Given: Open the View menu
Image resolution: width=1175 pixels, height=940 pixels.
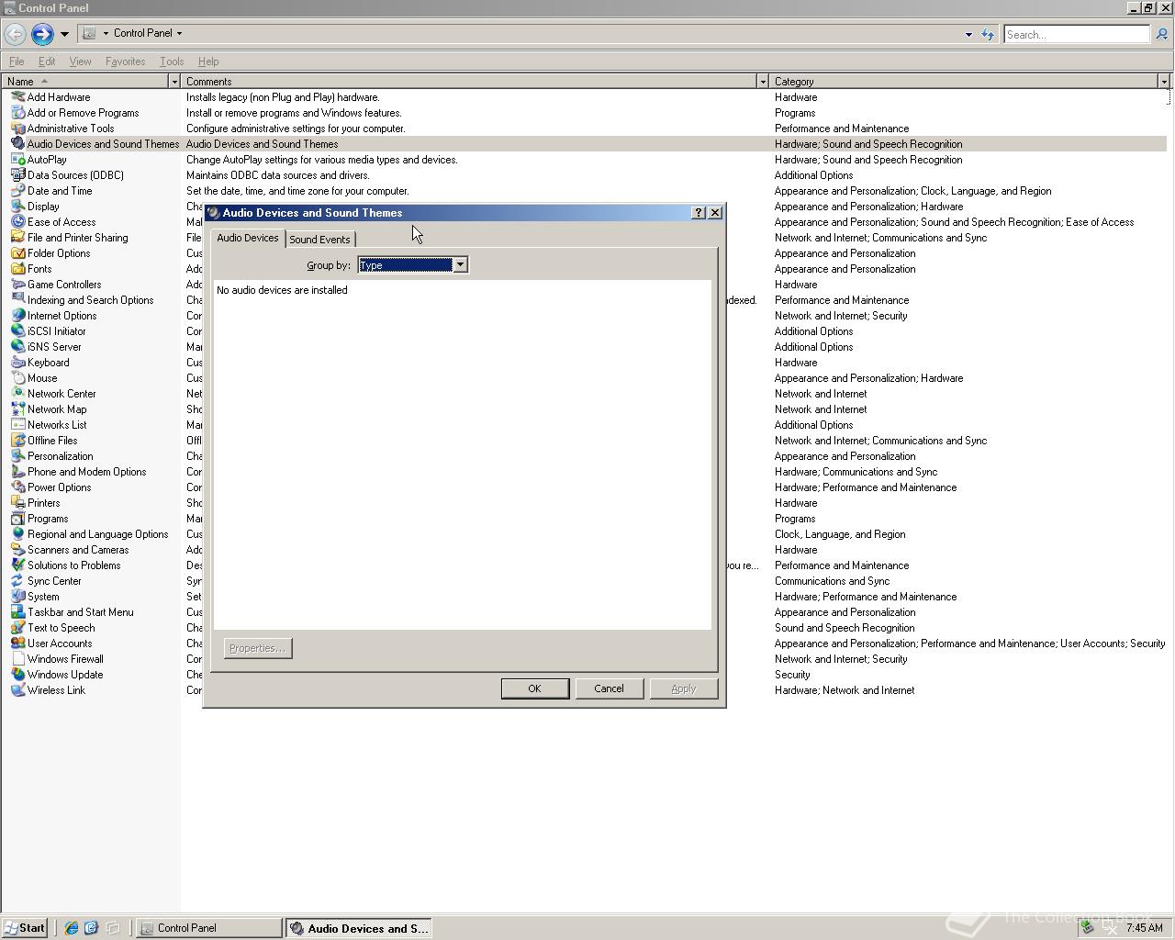Looking at the screenshot, I should click(x=80, y=62).
